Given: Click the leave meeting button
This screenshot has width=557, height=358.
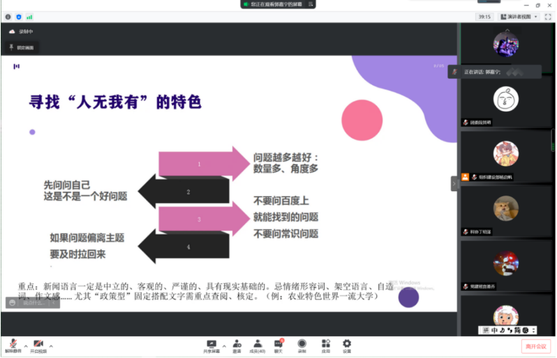Looking at the screenshot, I should point(535,346).
